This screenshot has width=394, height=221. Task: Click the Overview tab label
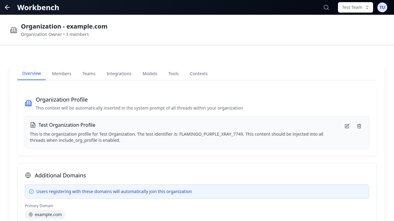coord(31,73)
